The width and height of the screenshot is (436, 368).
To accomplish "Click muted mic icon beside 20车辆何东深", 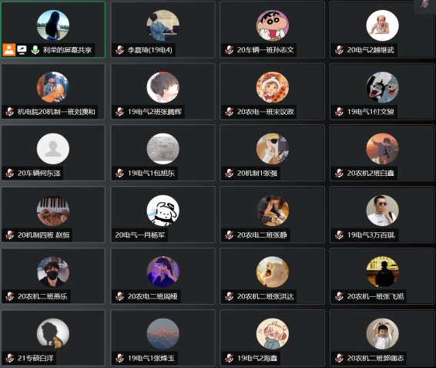I will pyautogui.click(x=10, y=174).
